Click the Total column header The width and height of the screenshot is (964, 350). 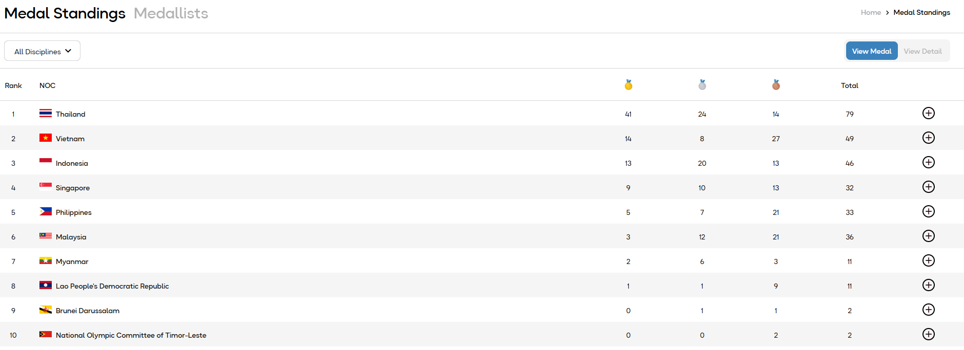(849, 85)
